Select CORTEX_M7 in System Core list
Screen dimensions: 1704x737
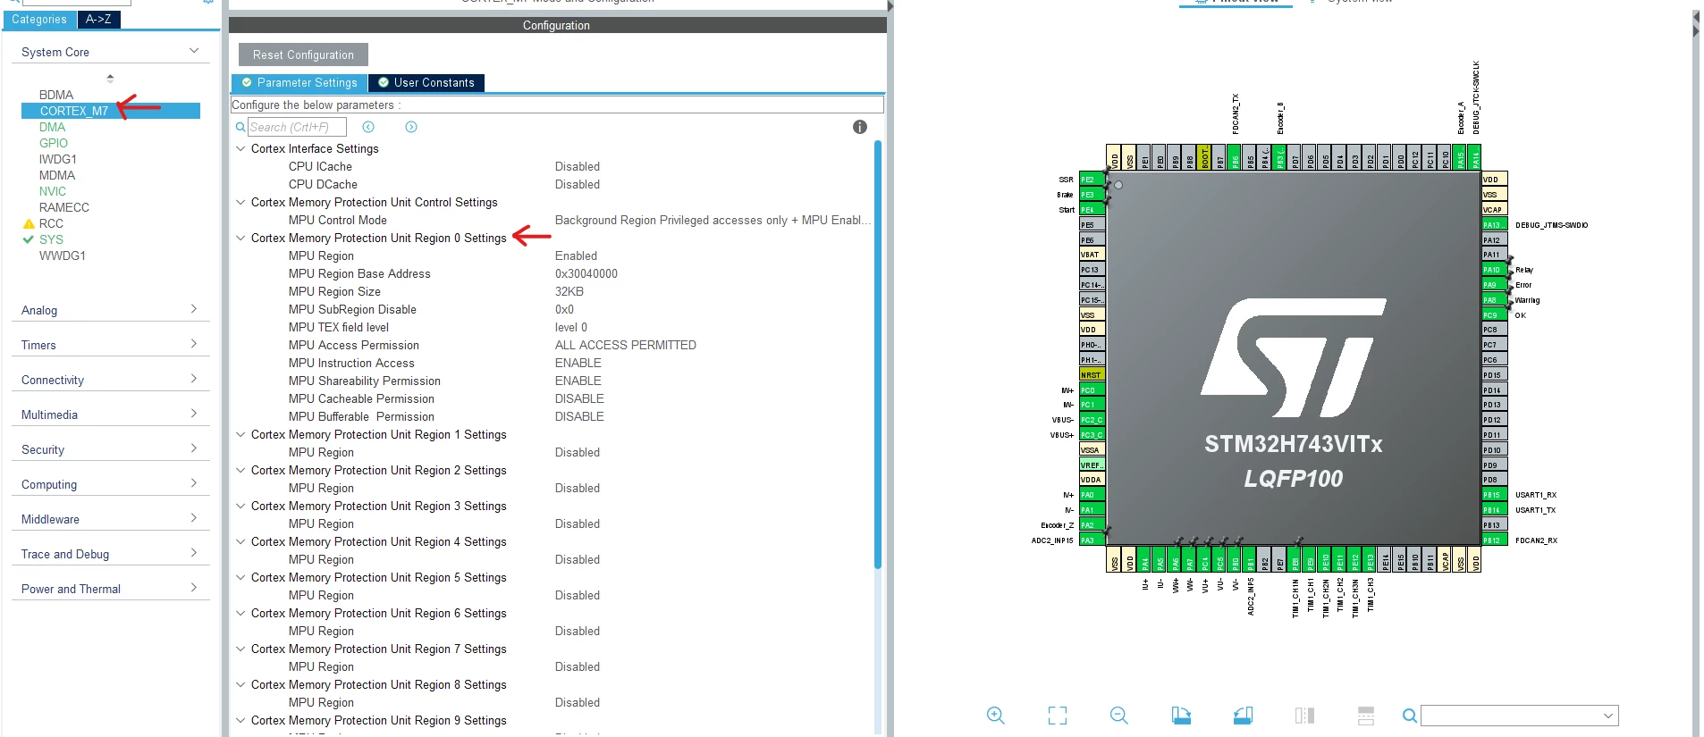click(111, 111)
